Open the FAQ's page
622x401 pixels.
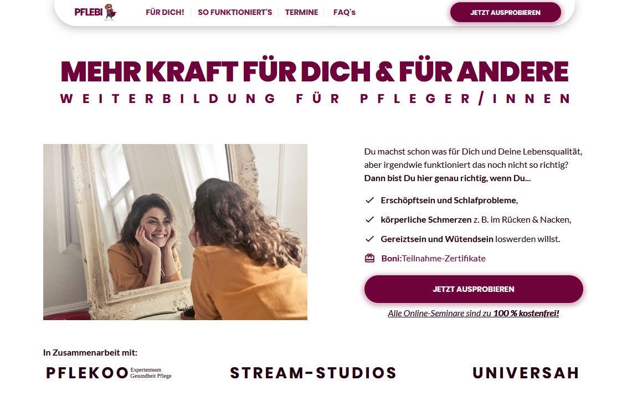click(x=345, y=12)
